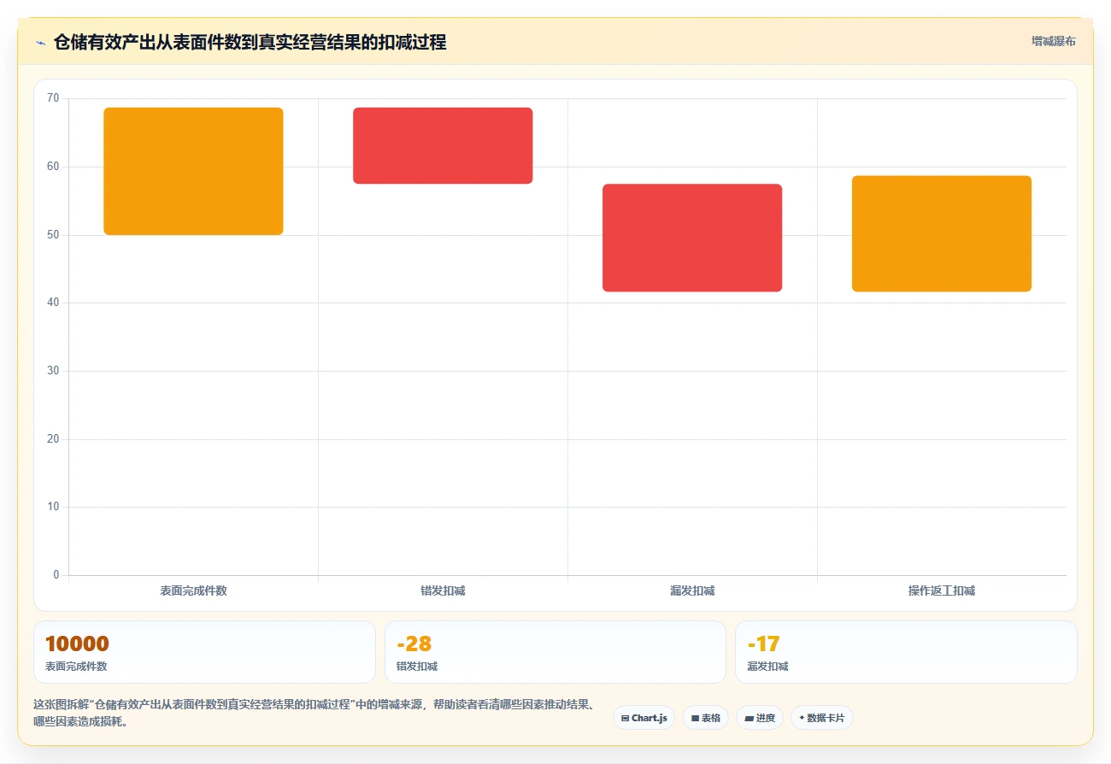Click the description paragraph starting 这张图拆解
This screenshot has height=764, width=1111.
(314, 713)
